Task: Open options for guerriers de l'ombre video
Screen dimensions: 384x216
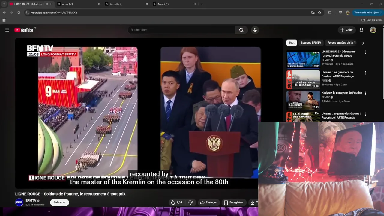Action: pyautogui.click(x=365, y=73)
